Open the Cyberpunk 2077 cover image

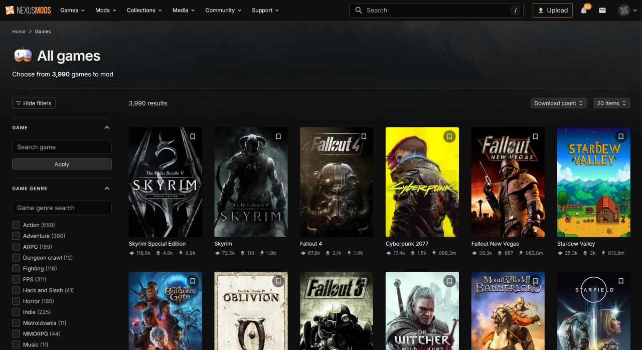[x=422, y=182]
